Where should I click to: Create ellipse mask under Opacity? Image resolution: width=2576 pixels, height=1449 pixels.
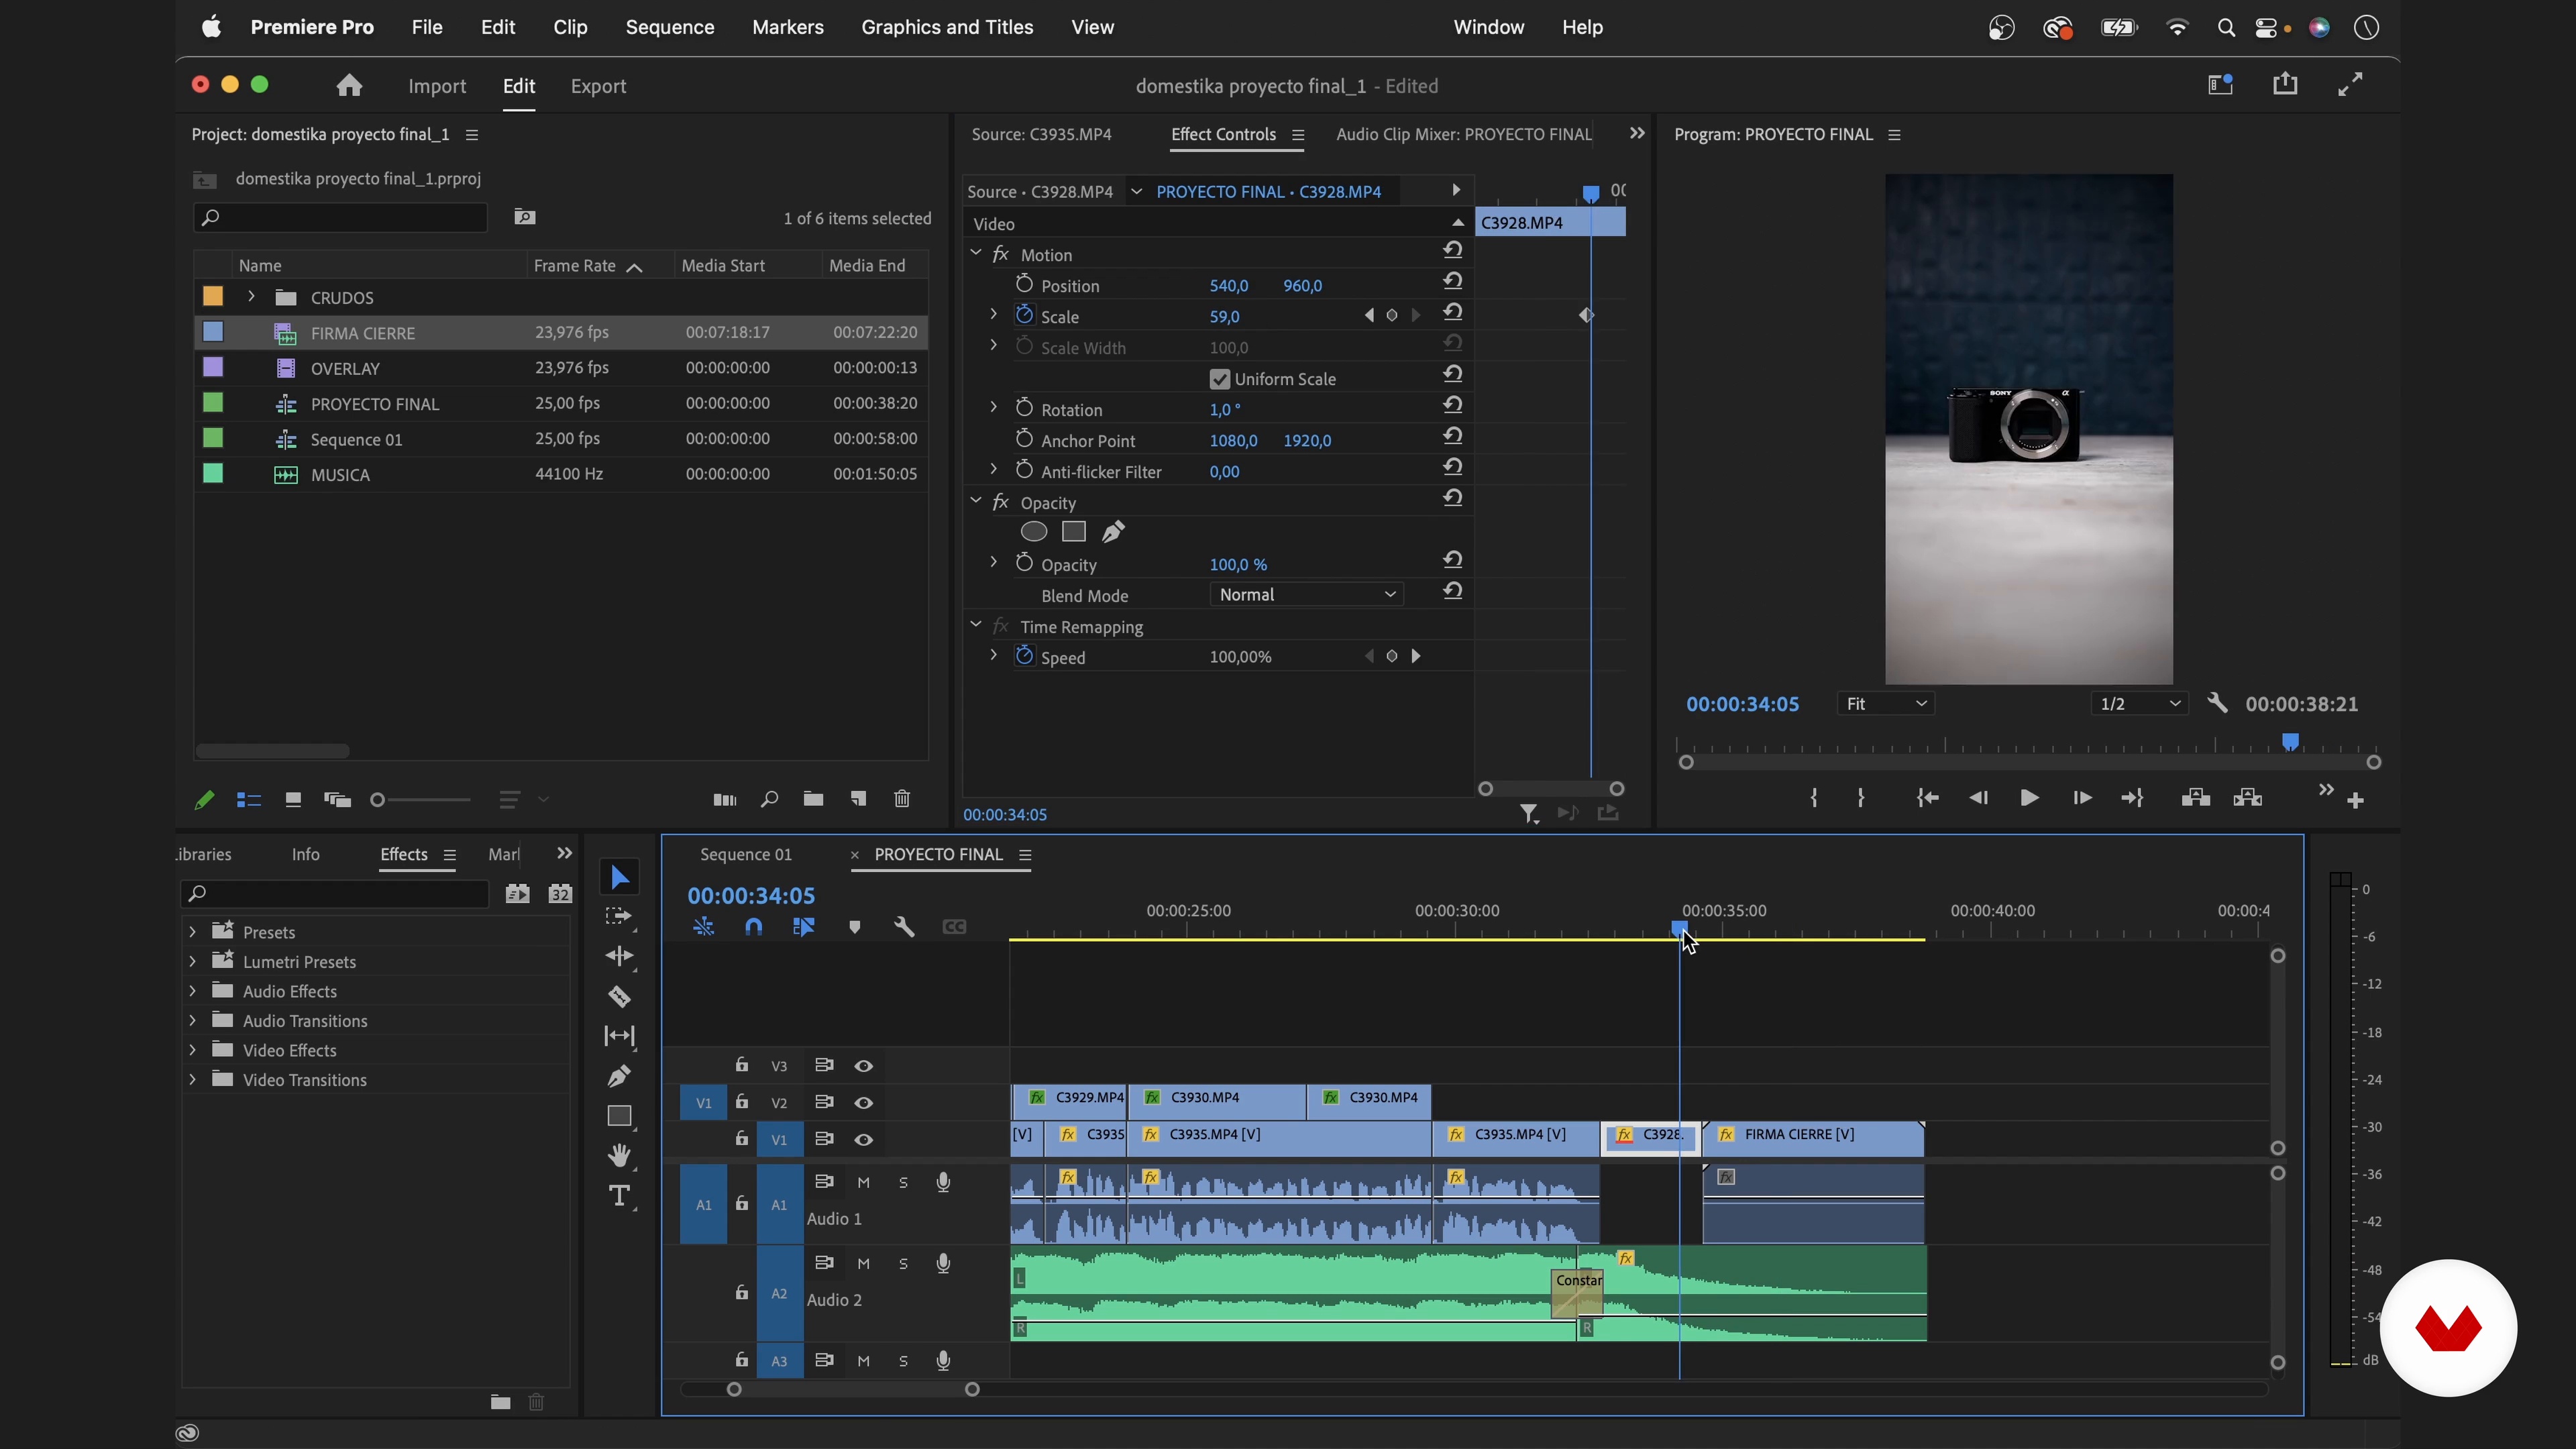click(1034, 532)
